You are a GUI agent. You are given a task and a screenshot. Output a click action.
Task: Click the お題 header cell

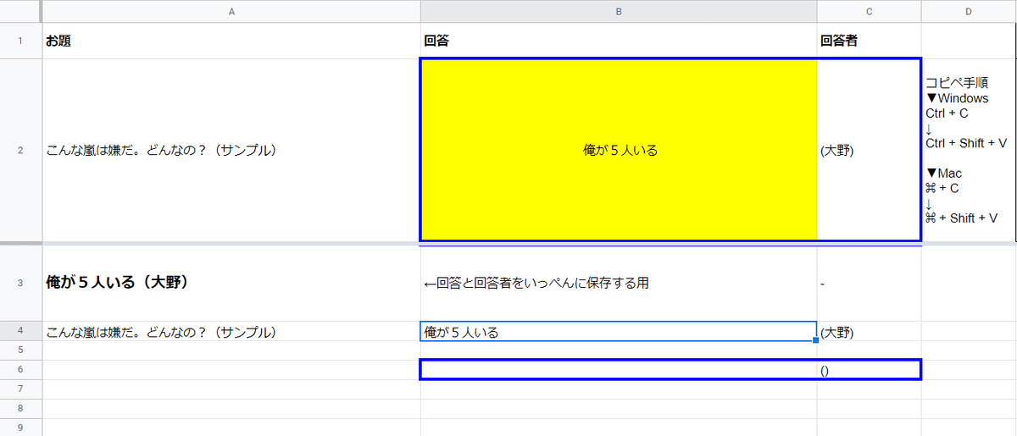click(x=231, y=41)
